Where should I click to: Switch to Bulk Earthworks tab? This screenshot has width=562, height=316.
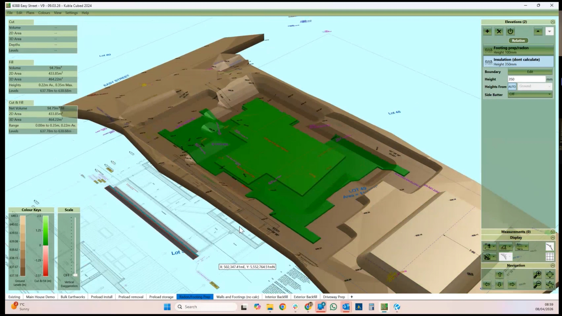coord(73,297)
